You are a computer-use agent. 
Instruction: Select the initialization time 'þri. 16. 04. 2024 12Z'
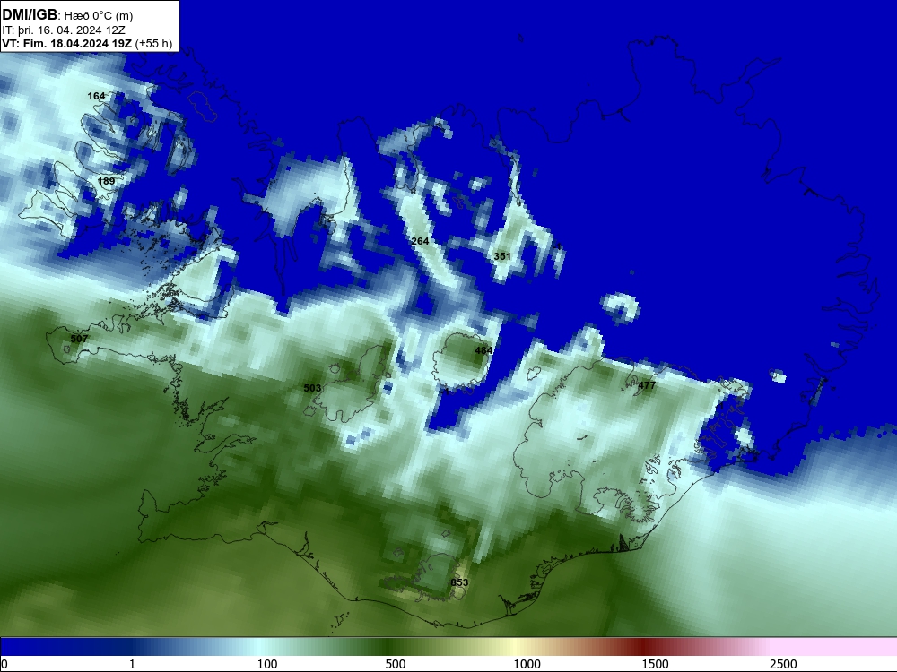(x=72, y=30)
